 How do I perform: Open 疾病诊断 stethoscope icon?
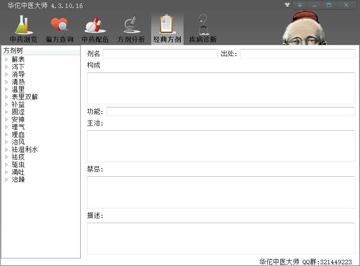coord(203,26)
